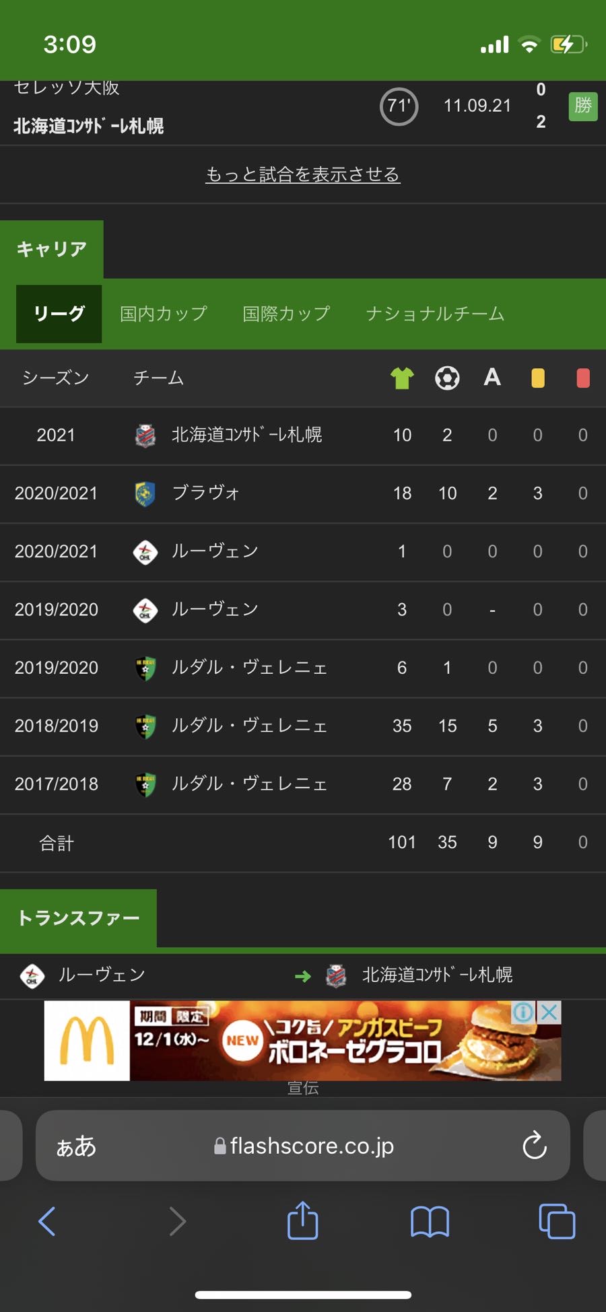Select the ナショナルチーム tab

tap(435, 314)
